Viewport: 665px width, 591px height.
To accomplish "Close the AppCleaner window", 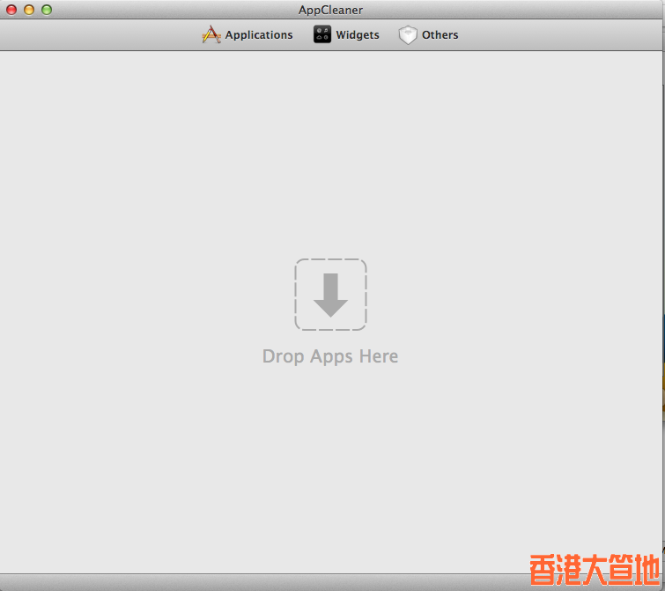I will 11,10.
